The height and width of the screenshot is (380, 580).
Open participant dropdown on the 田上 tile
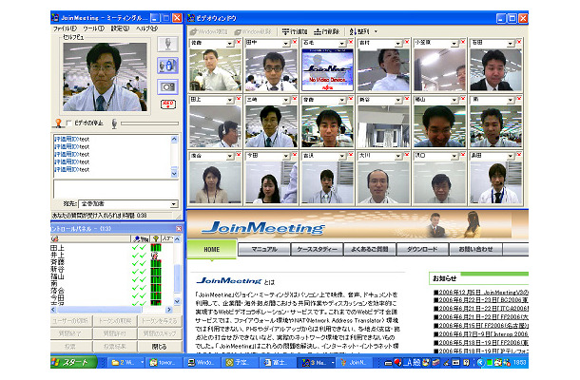(230, 101)
